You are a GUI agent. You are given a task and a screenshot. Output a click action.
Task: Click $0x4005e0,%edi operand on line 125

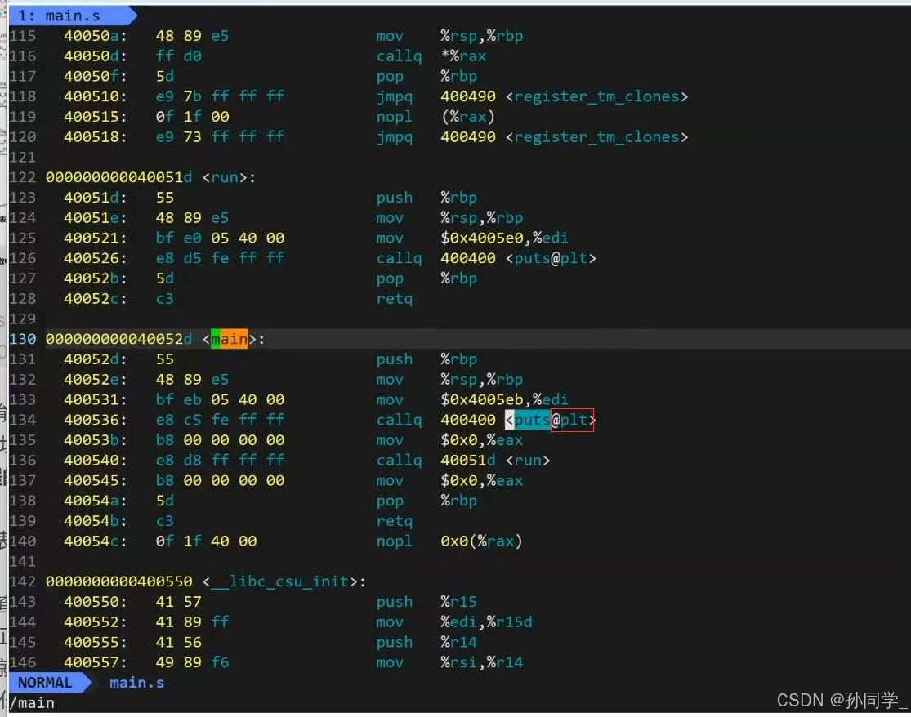pos(504,238)
